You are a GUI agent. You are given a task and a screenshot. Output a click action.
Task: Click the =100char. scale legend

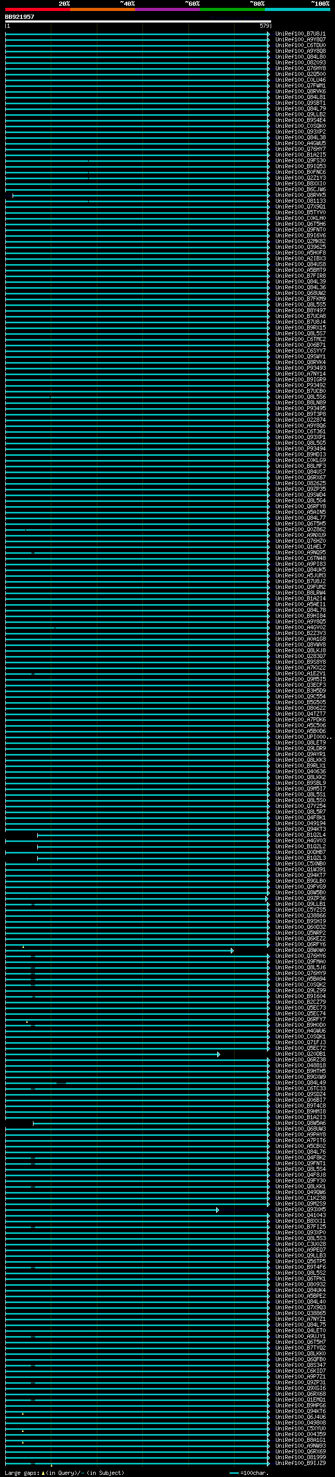point(249,1473)
